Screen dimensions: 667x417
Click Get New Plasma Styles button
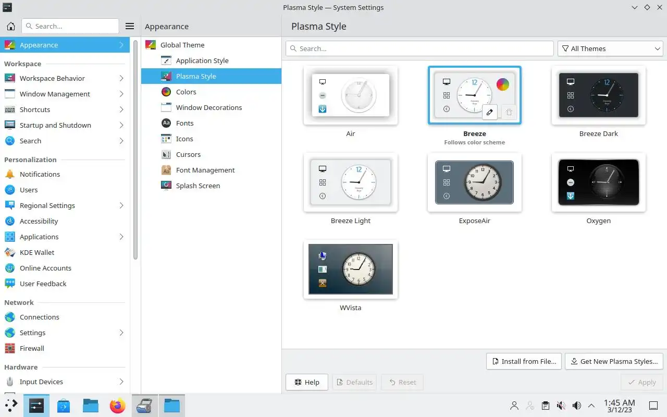coord(614,361)
